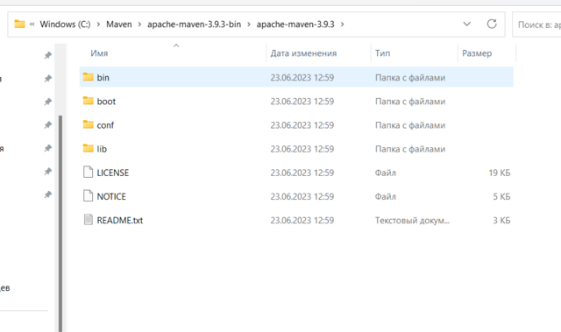Select the boot folder icon
Screen dimensions: 561x332
tap(88, 101)
